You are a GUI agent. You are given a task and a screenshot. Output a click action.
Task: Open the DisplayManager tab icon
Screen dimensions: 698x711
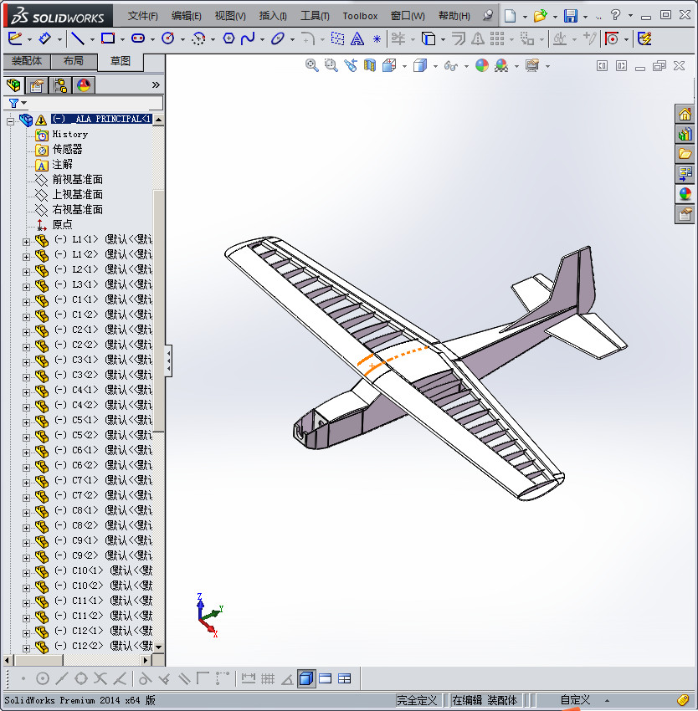[84, 84]
